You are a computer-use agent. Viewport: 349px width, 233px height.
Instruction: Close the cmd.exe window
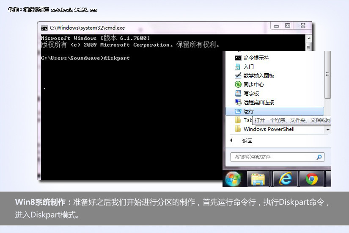pos(303,26)
